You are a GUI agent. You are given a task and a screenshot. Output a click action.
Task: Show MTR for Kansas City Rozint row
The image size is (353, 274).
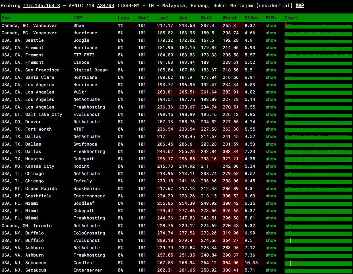click(x=271, y=166)
